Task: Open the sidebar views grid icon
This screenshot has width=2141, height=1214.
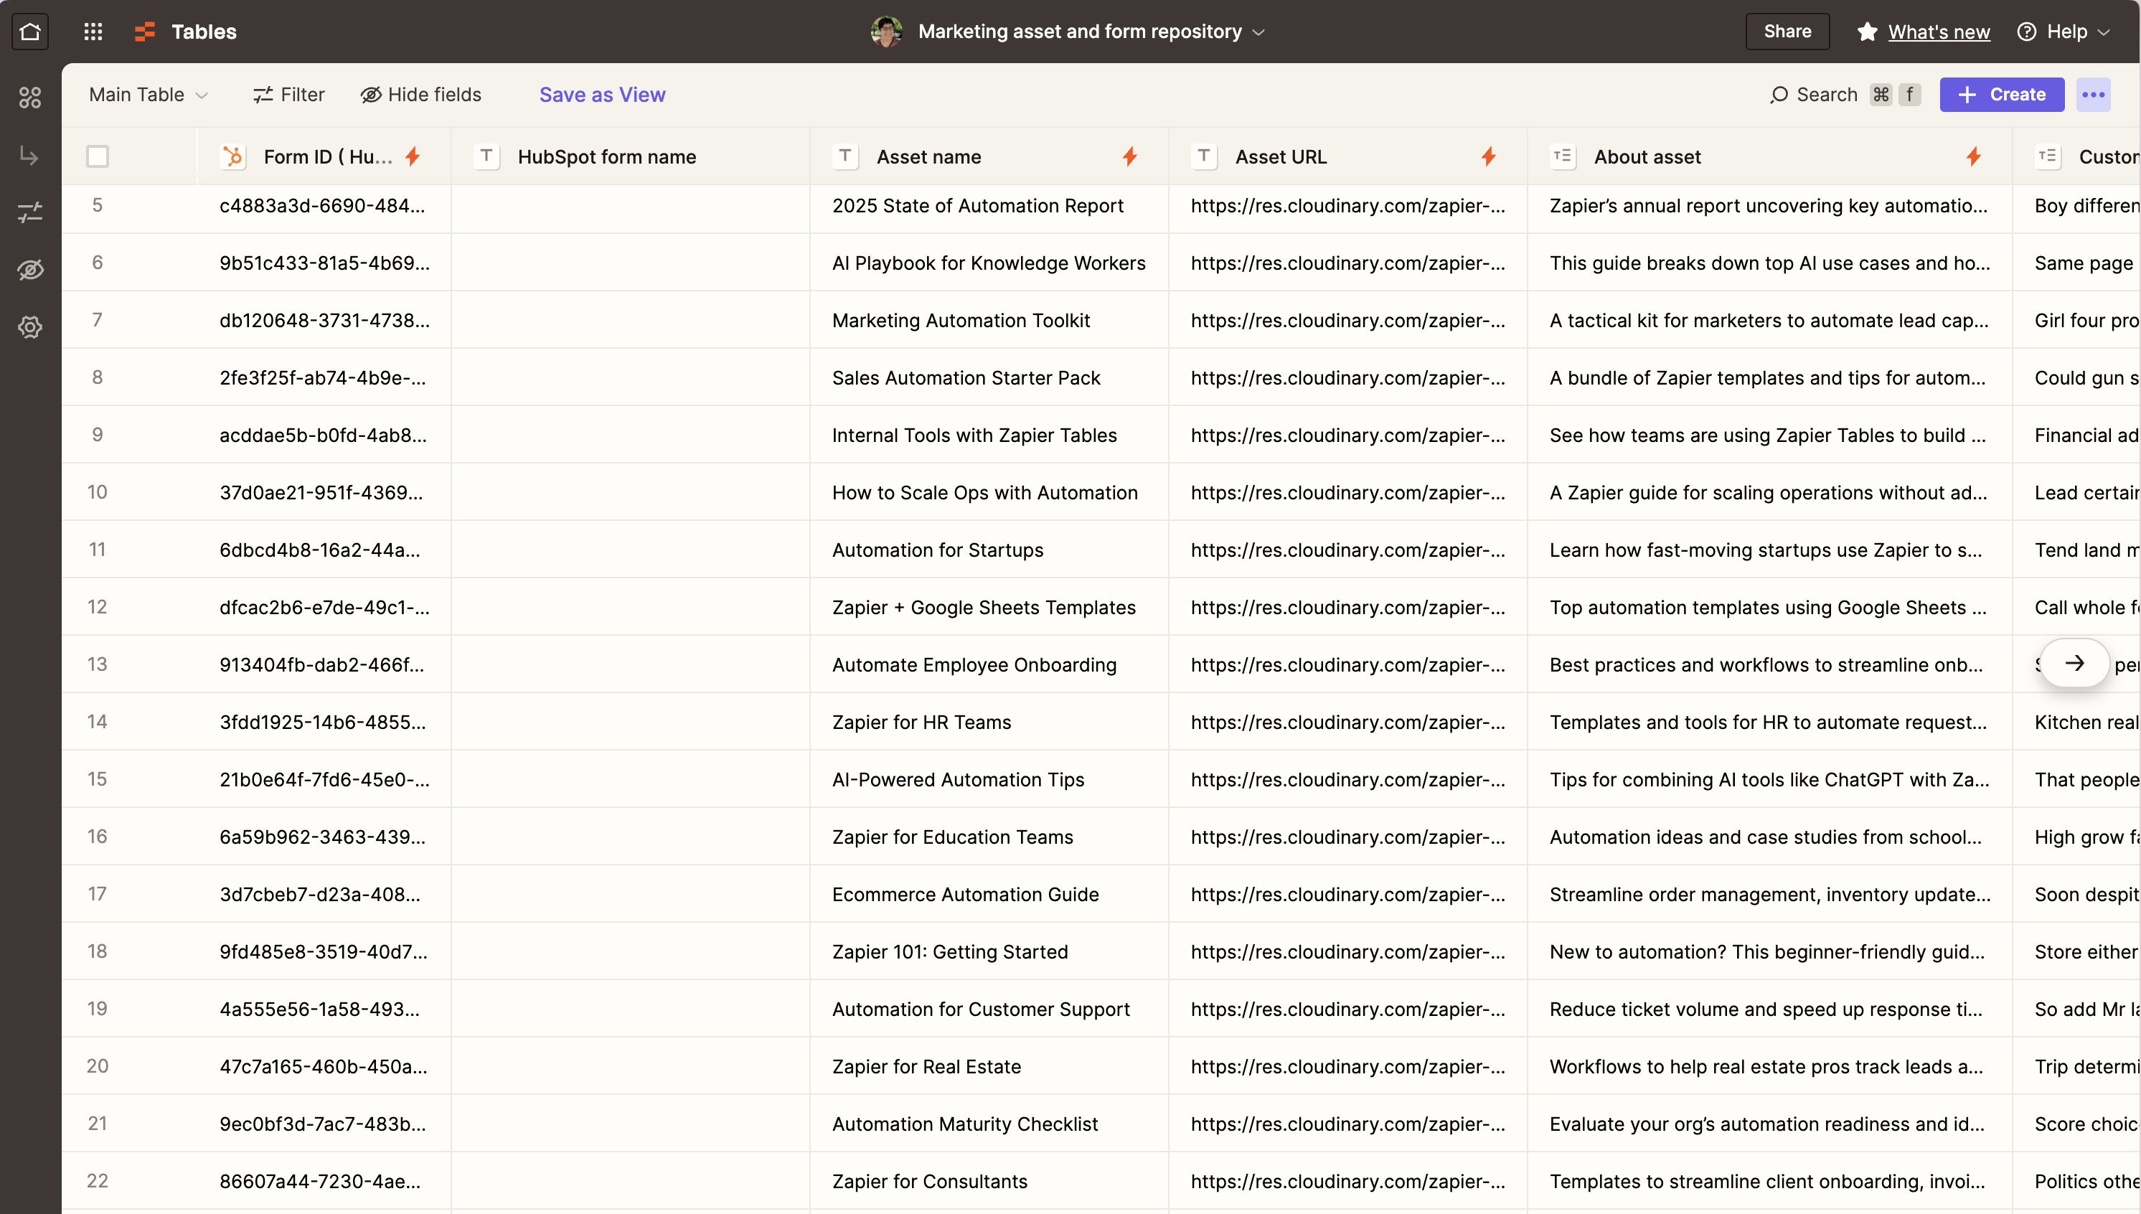Action: coord(30,98)
